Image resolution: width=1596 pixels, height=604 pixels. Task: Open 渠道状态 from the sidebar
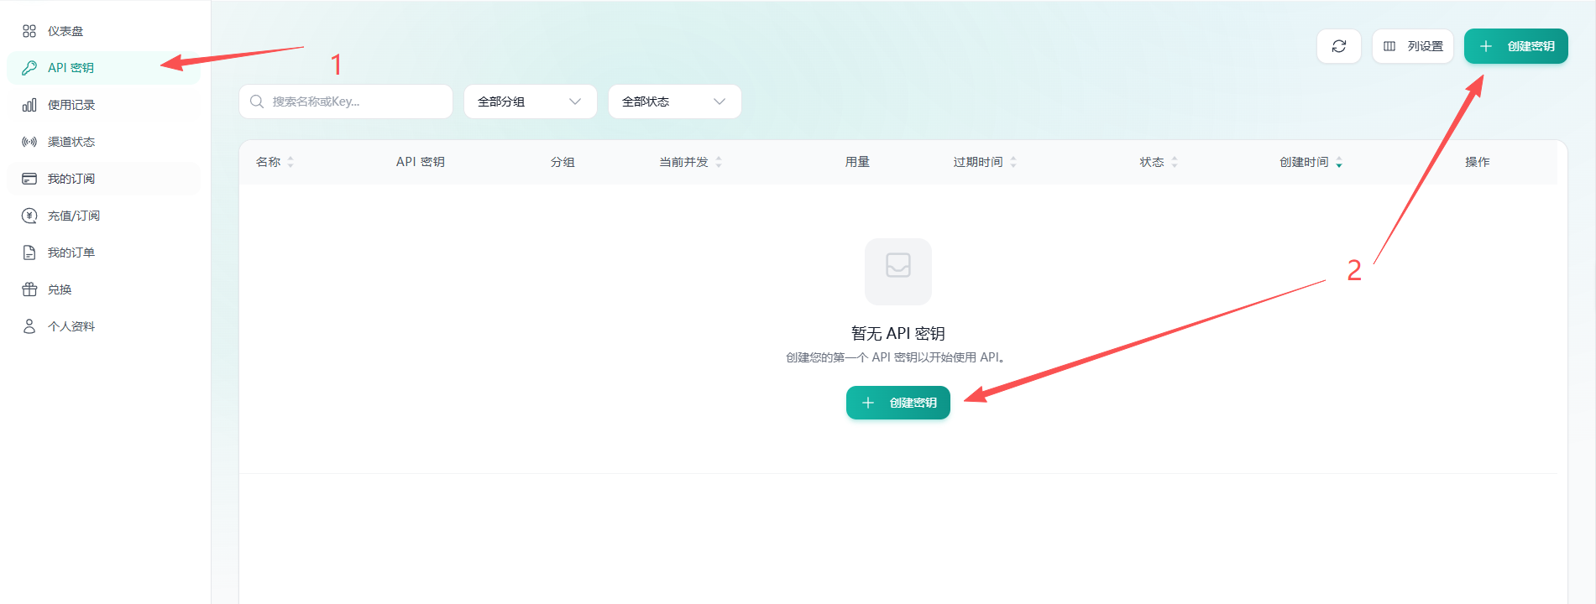103,142
